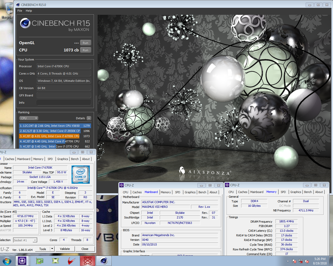The height and width of the screenshot is (266, 333).
Task: Open Caches tab in middle CPU-Z window
Action: point(137,192)
